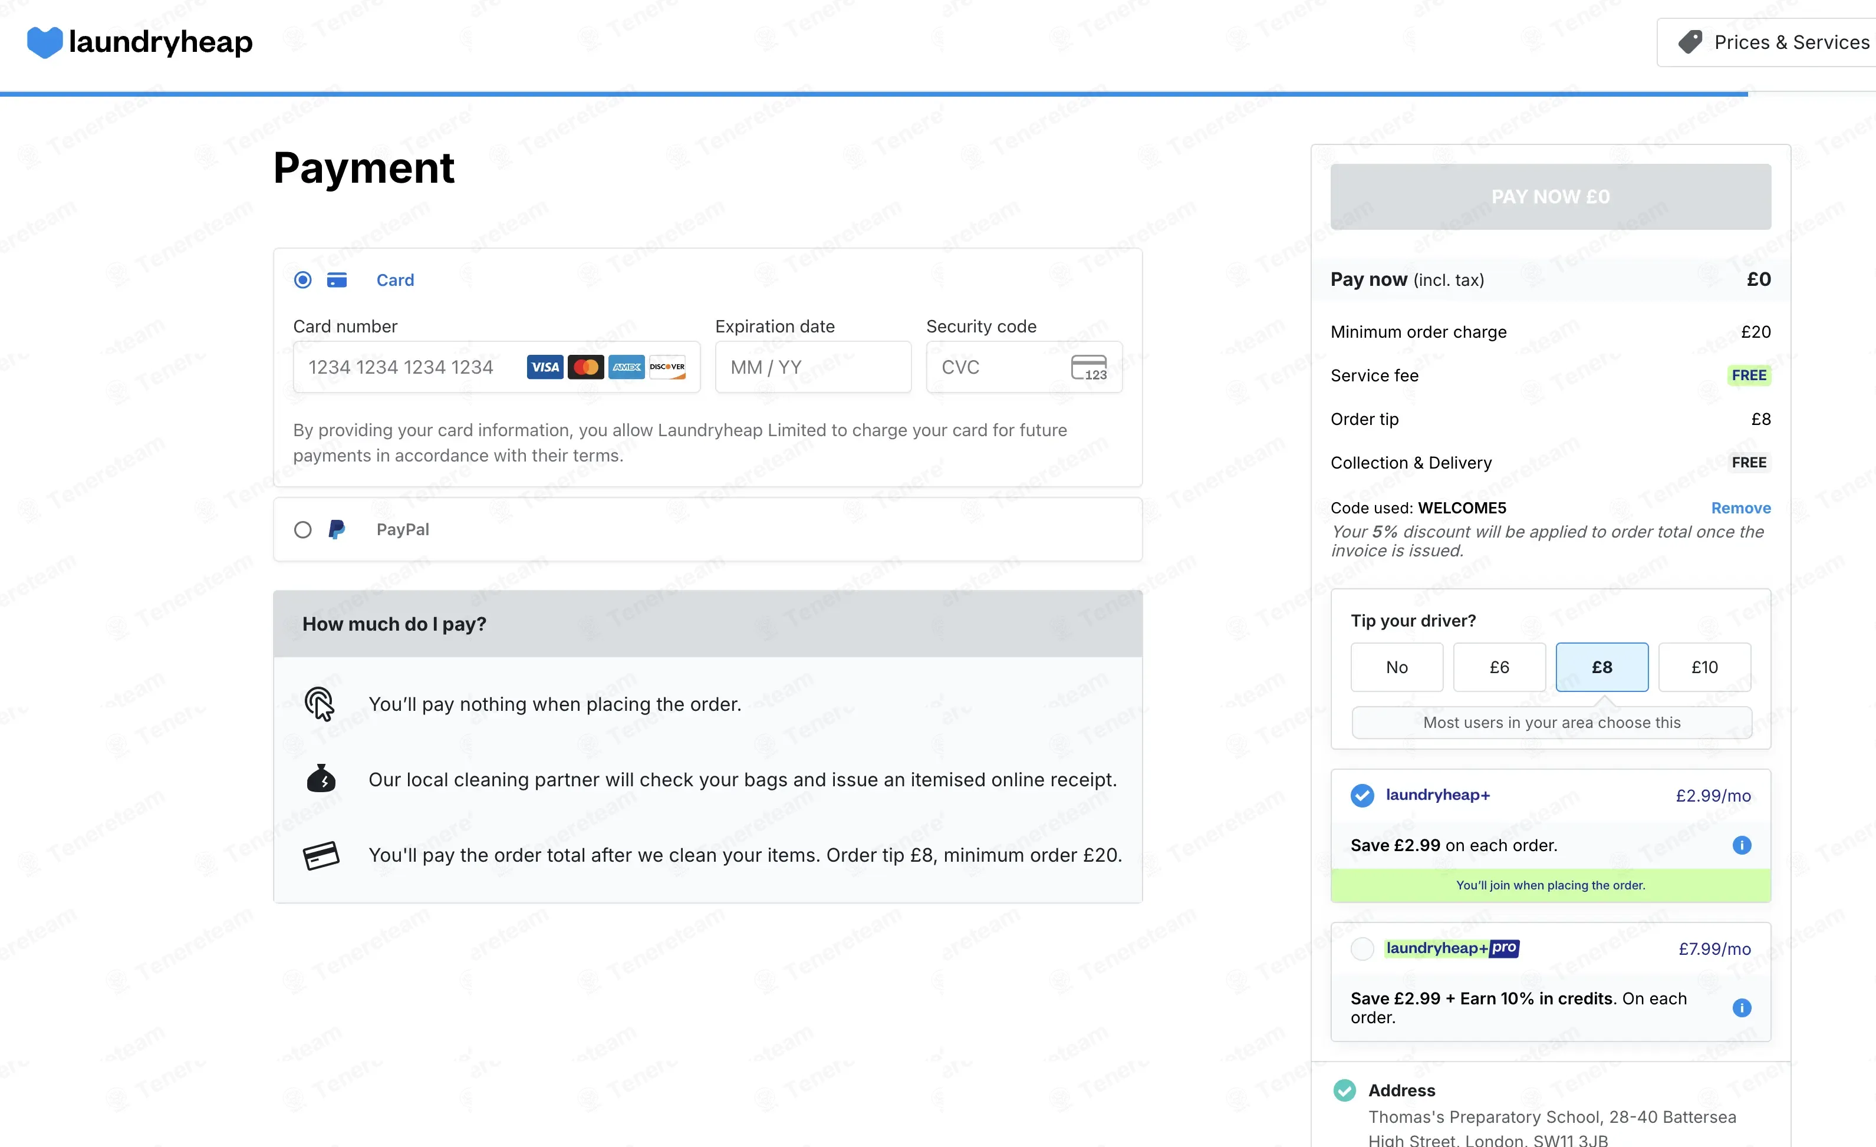1876x1147 pixels.
Task: Click the Thomas's Preparatory School address text
Action: click(1552, 1128)
